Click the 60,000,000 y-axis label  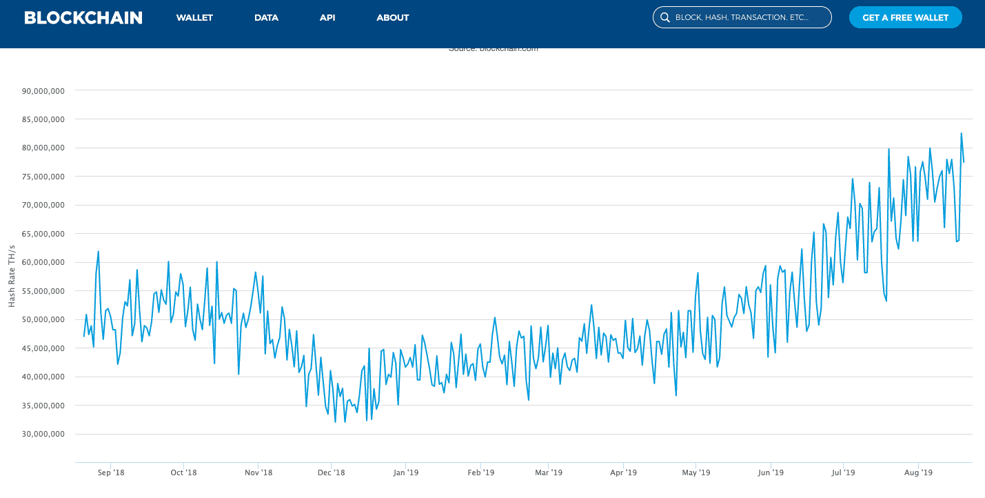pyautogui.click(x=44, y=262)
